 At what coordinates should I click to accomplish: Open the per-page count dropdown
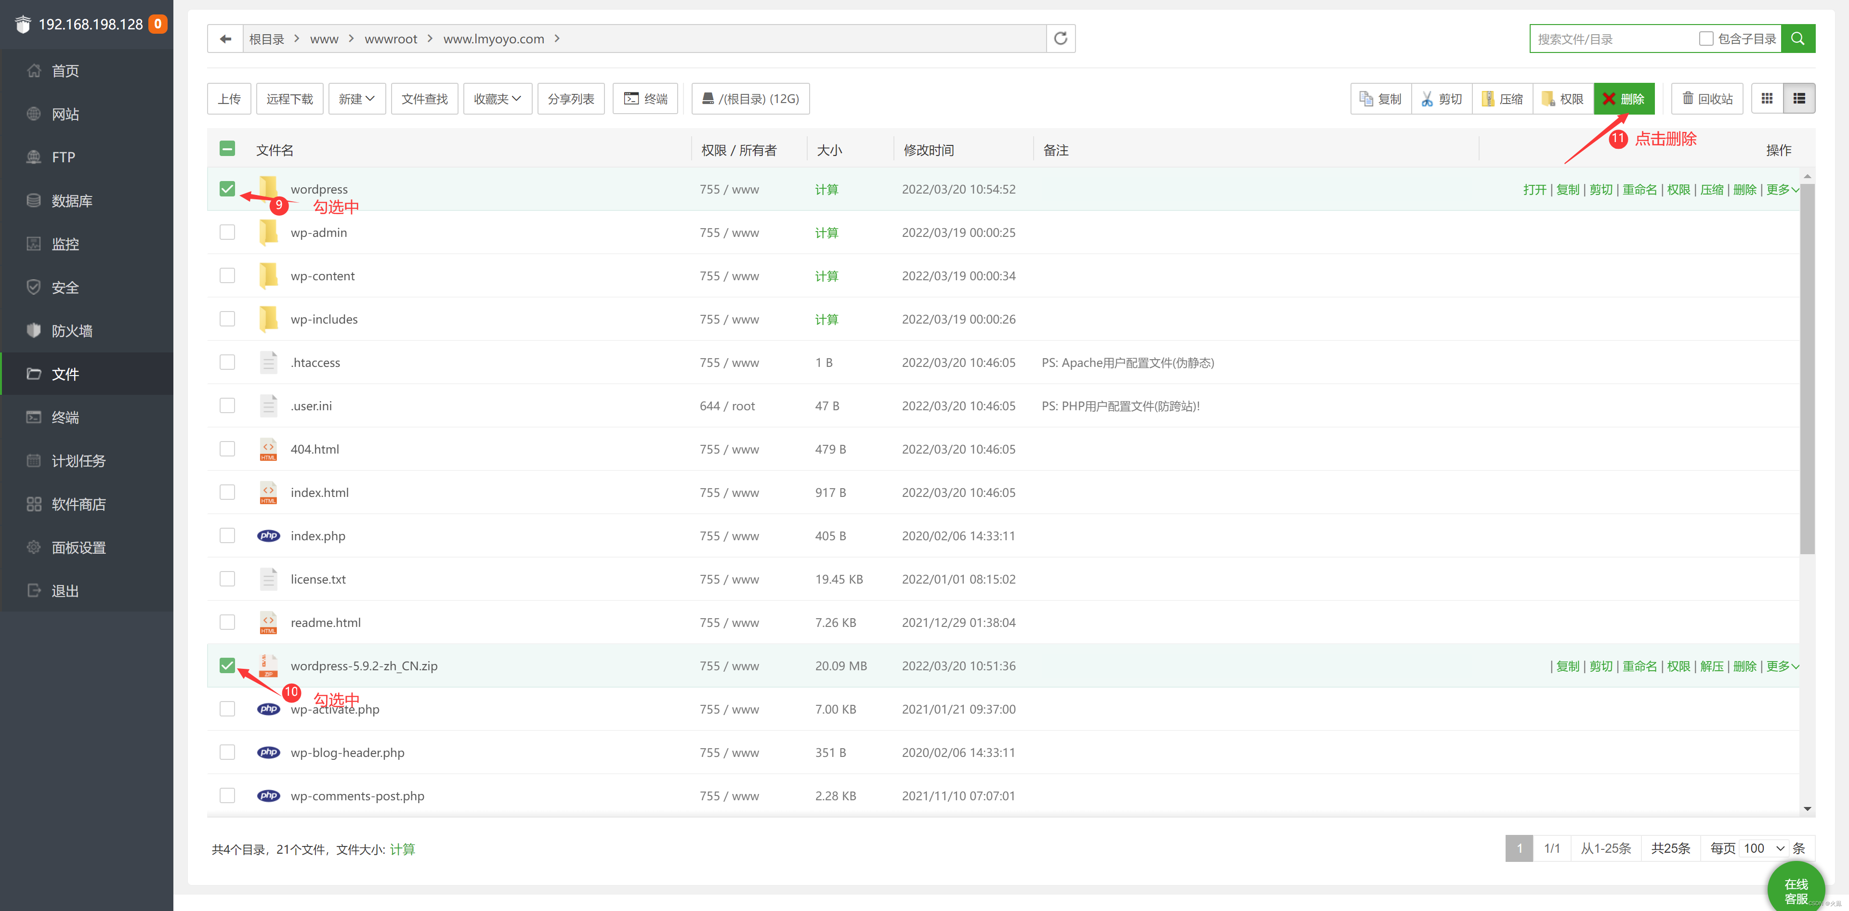(1764, 848)
